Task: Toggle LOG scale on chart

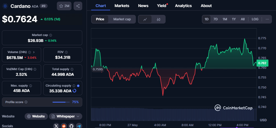Action: [x=255, y=19]
